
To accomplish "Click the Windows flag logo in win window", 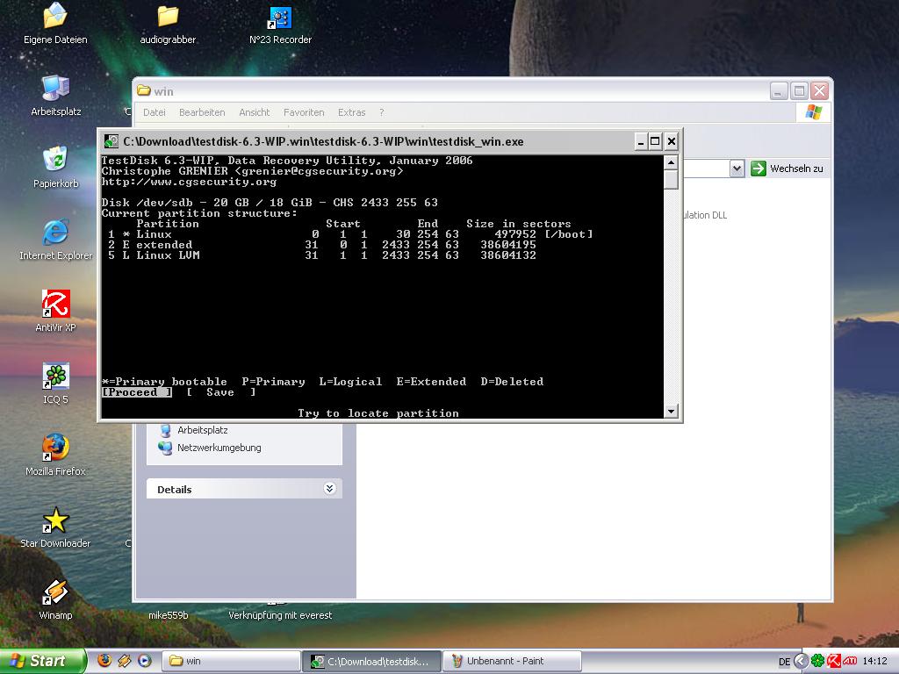I will (x=814, y=111).
